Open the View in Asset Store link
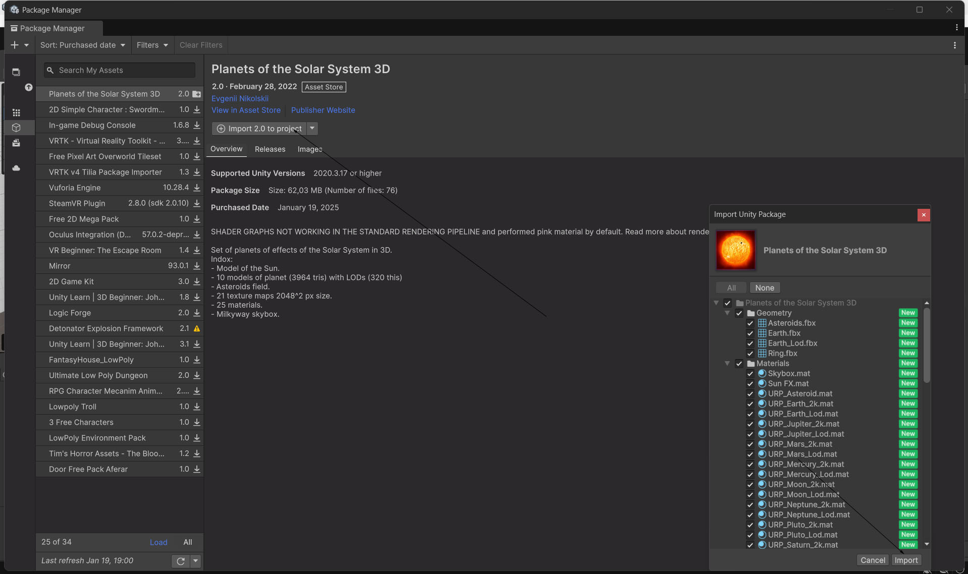Image resolution: width=968 pixels, height=574 pixels. click(x=246, y=110)
